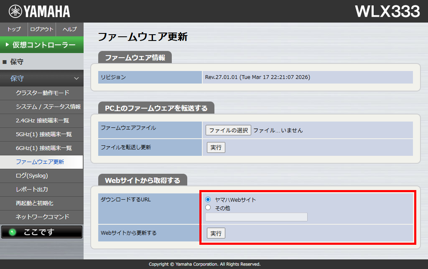Open システム / ステータス情報 page
Image resolution: width=428 pixels, height=269 pixels.
[42, 107]
